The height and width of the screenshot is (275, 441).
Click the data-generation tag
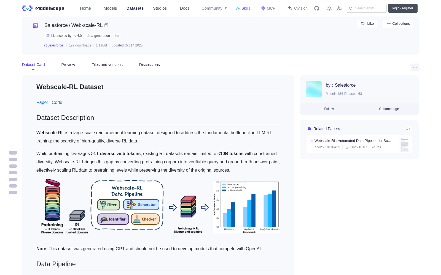click(98, 36)
